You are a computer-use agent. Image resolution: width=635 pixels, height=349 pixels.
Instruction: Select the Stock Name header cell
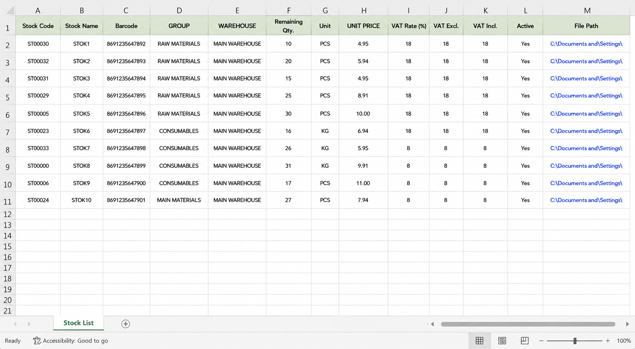pyautogui.click(x=81, y=26)
